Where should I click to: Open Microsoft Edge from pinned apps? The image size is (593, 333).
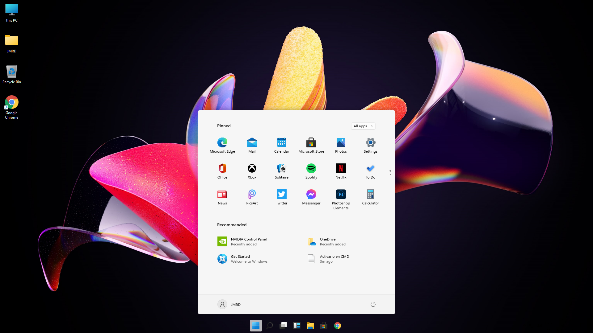coord(222,145)
